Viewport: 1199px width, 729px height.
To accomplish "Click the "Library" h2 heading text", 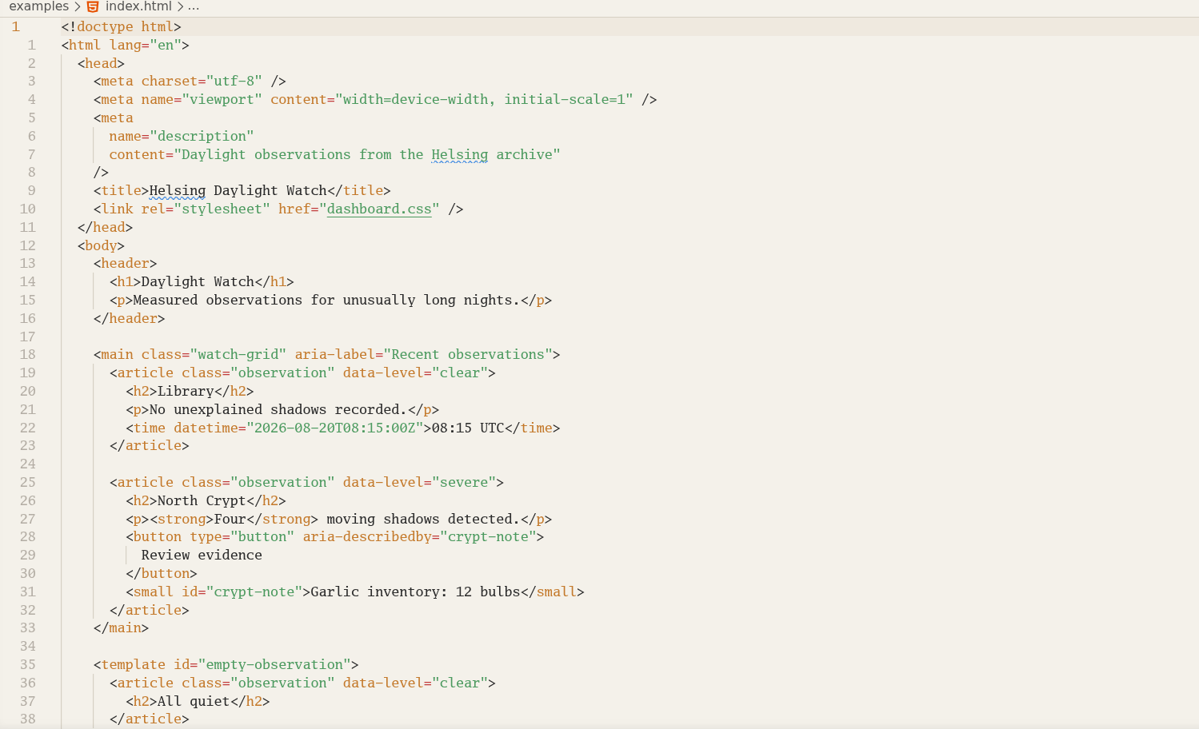I will click(186, 392).
